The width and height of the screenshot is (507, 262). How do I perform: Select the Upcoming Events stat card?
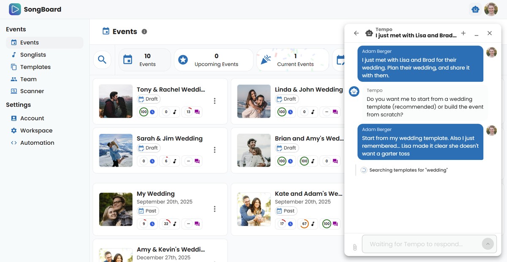pos(213,59)
